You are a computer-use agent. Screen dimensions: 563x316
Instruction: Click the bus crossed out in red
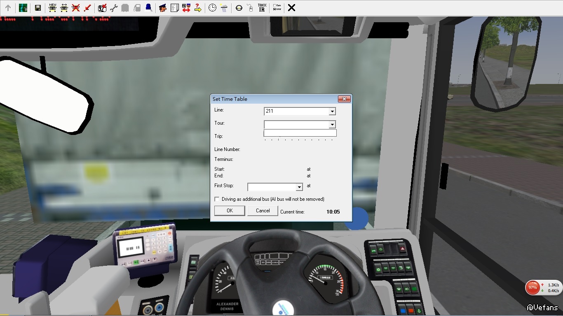coord(75,8)
